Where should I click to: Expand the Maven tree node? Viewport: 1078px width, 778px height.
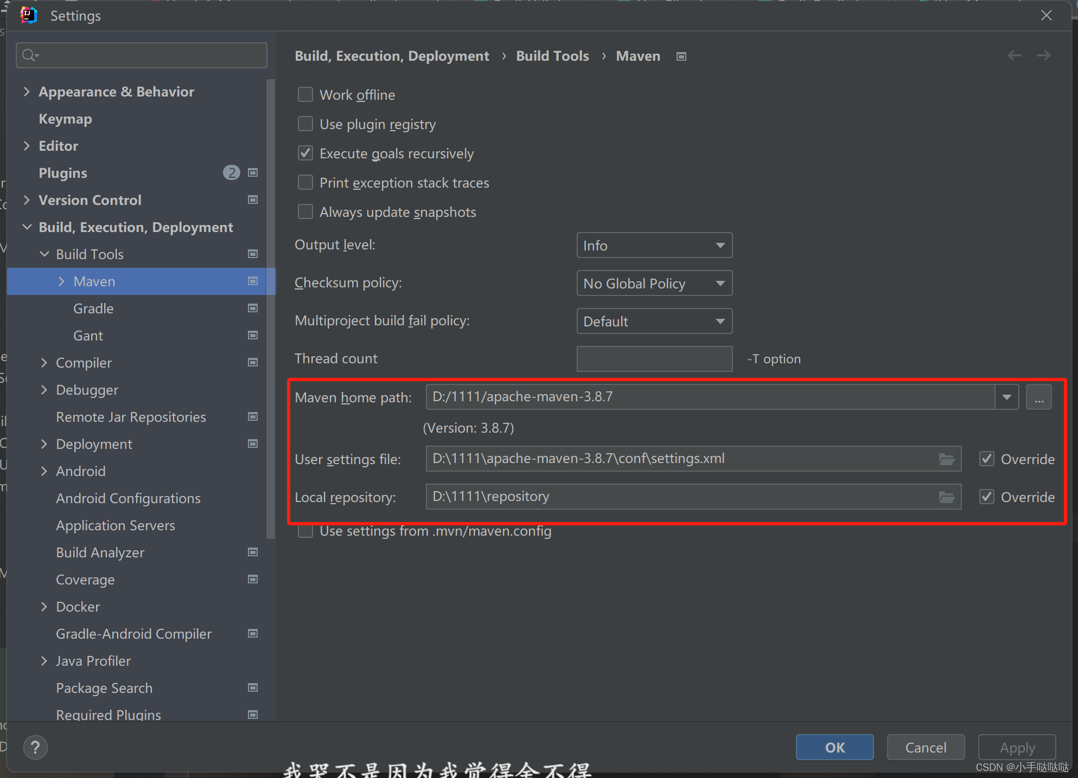[61, 281]
